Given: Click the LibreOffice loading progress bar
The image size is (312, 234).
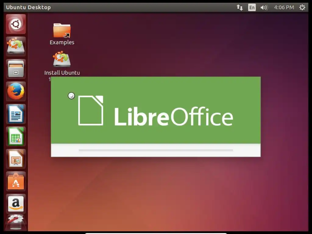Looking at the screenshot, I should (x=156, y=150).
